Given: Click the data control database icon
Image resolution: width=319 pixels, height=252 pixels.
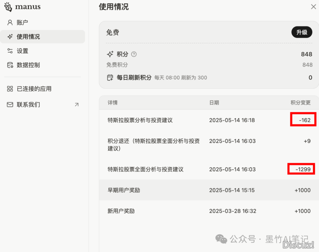Looking at the screenshot, I should [10, 65].
